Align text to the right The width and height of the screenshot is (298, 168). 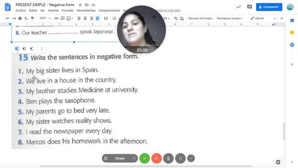[x=91, y=19]
